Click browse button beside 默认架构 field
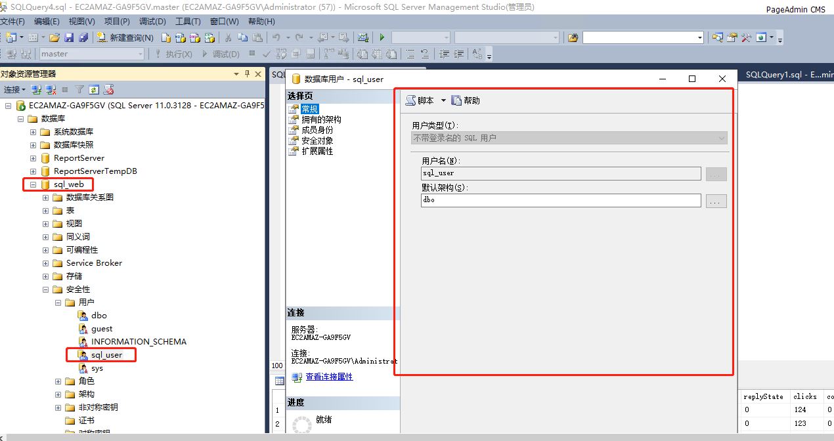The height and width of the screenshot is (441, 834). click(x=716, y=201)
